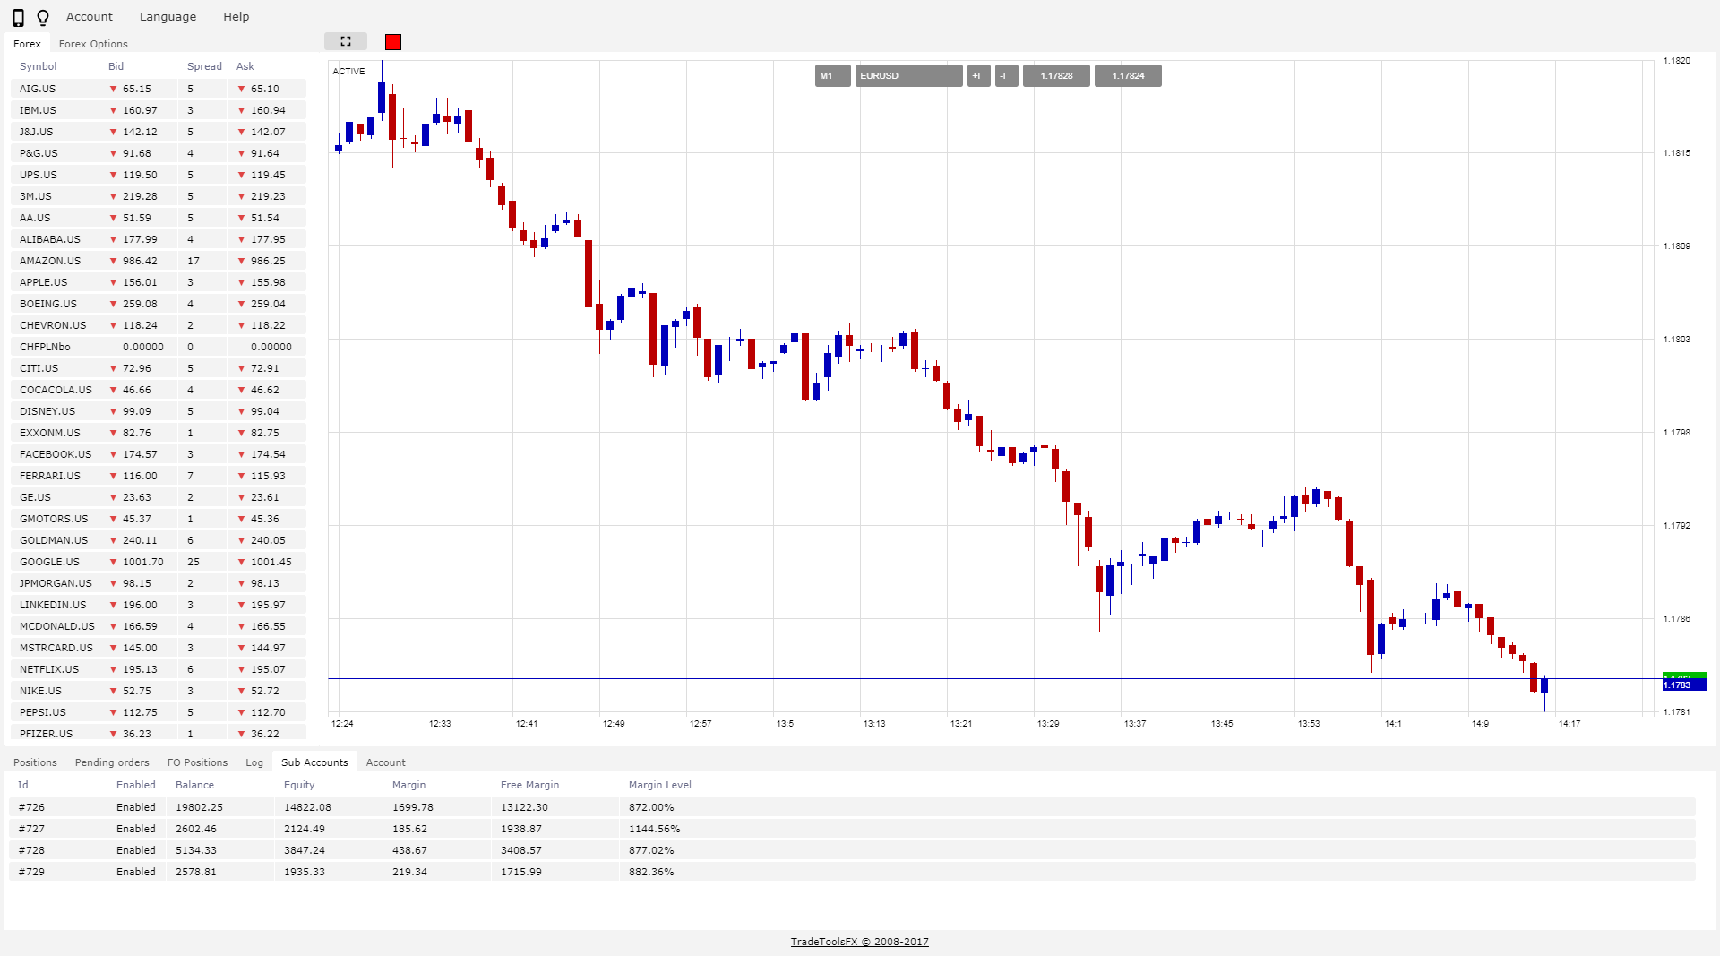Open fullscreen chart view
This screenshot has width=1720, height=956.
(x=345, y=41)
